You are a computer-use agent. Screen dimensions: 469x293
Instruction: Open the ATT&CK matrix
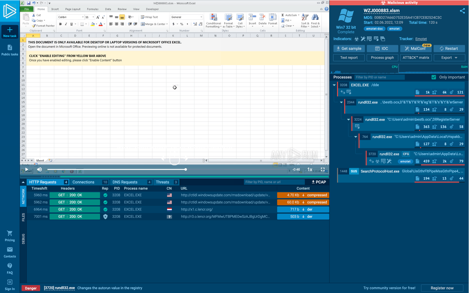tap(416, 58)
